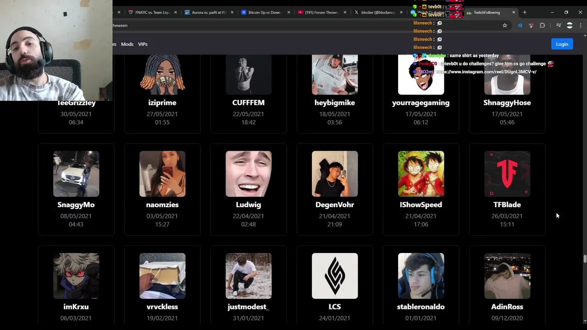
Task: Open LCS logo avatar
Action: pyautogui.click(x=335, y=276)
